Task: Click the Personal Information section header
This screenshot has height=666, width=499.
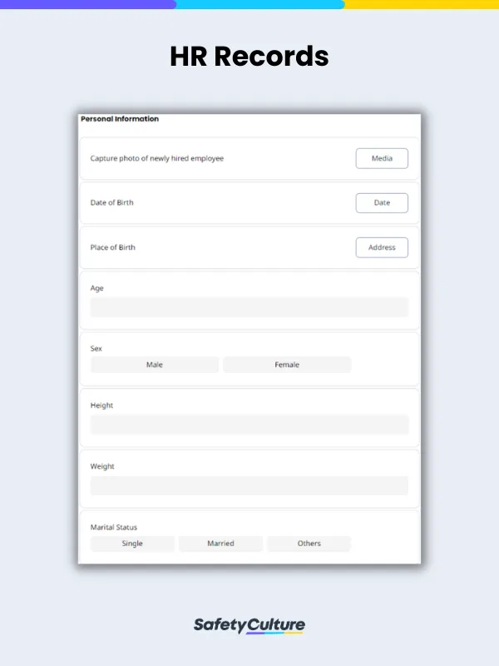Action: (x=118, y=119)
